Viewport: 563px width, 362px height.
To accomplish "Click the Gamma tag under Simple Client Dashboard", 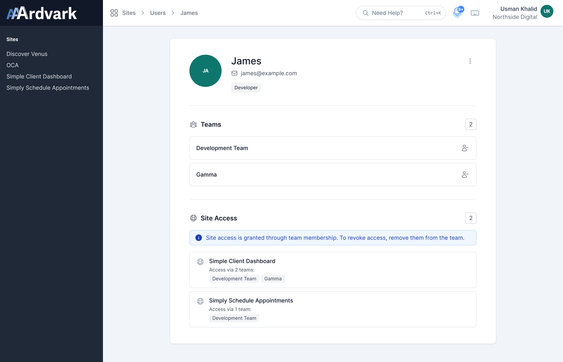I will pyautogui.click(x=273, y=279).
